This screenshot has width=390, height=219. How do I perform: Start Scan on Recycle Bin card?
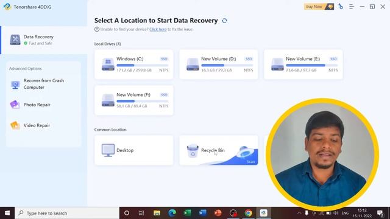(x=250, y=162)
